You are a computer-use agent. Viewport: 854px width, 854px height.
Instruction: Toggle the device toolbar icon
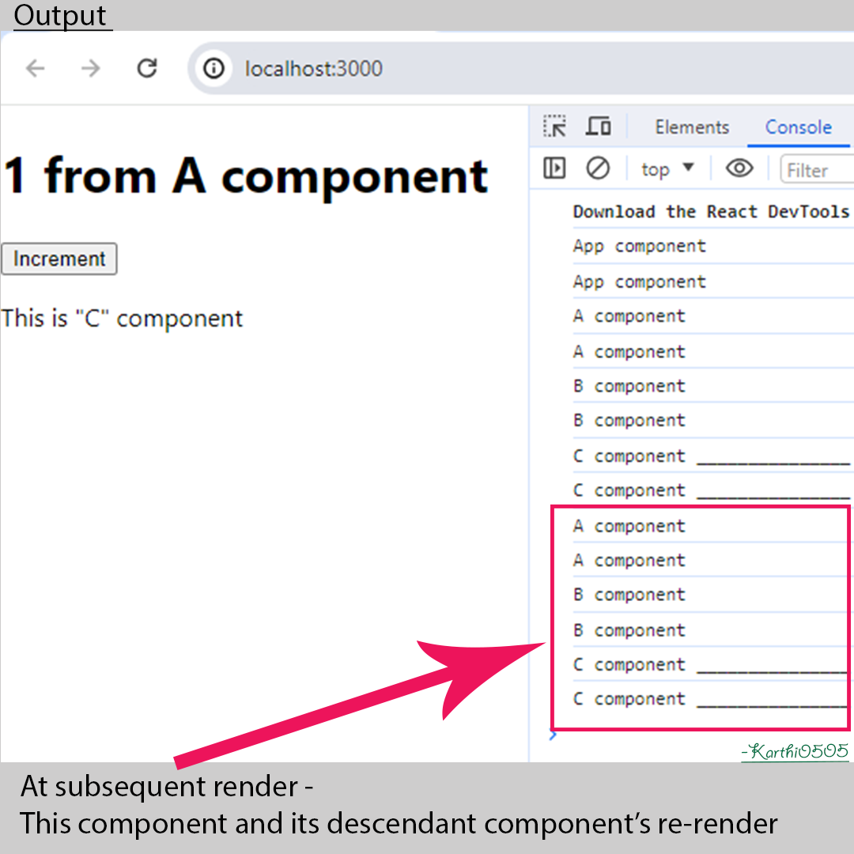(x=598, y=127)
